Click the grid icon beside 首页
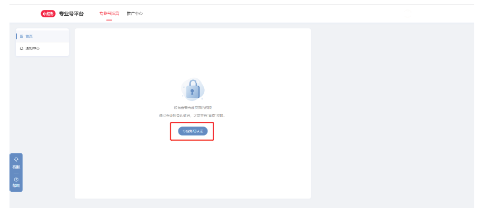 click(22, 36)
